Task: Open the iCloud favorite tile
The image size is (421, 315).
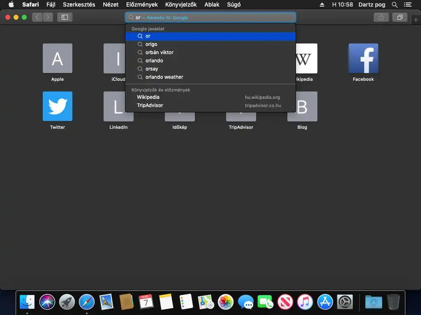Action: pos(115,58)
